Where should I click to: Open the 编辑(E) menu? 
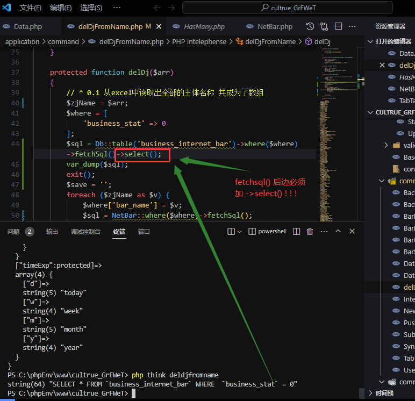(x=61, y=8)
